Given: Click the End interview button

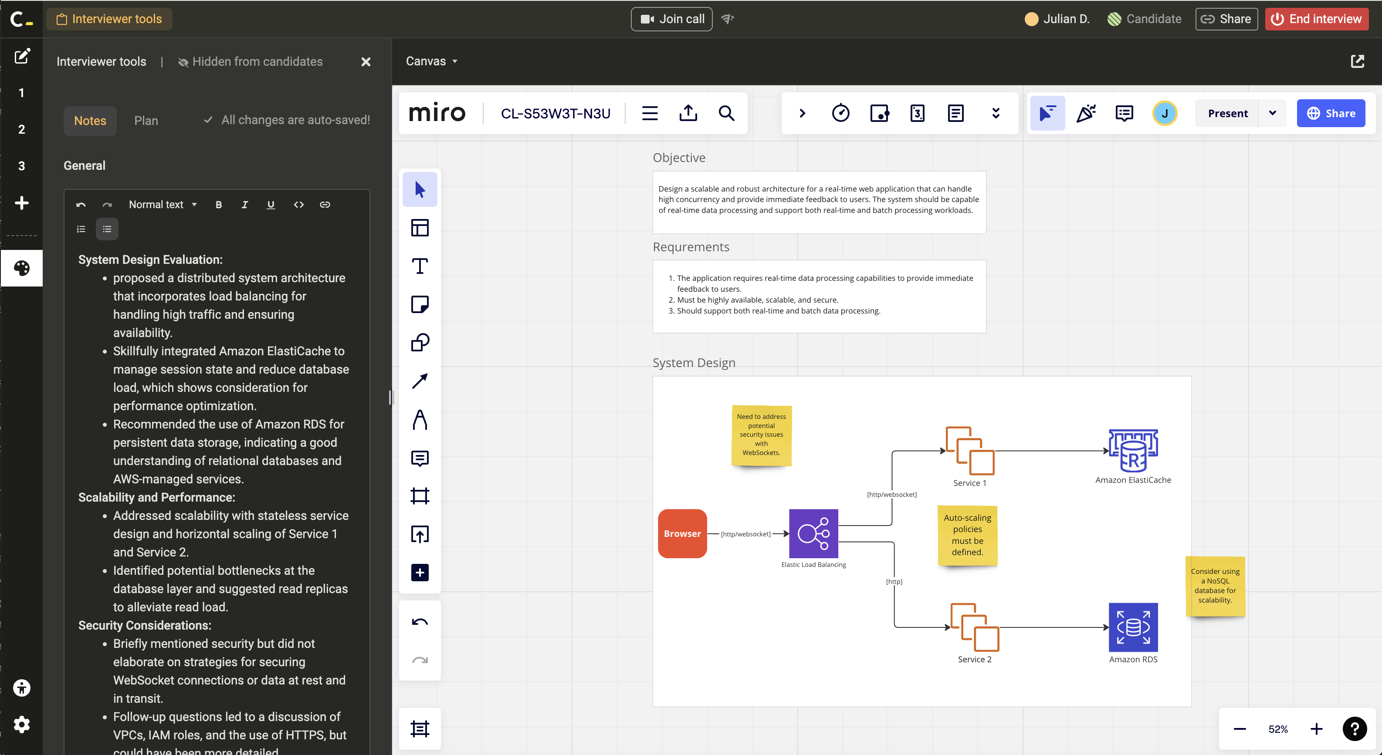Looking at the screenshot, I should pos(1317,19).
